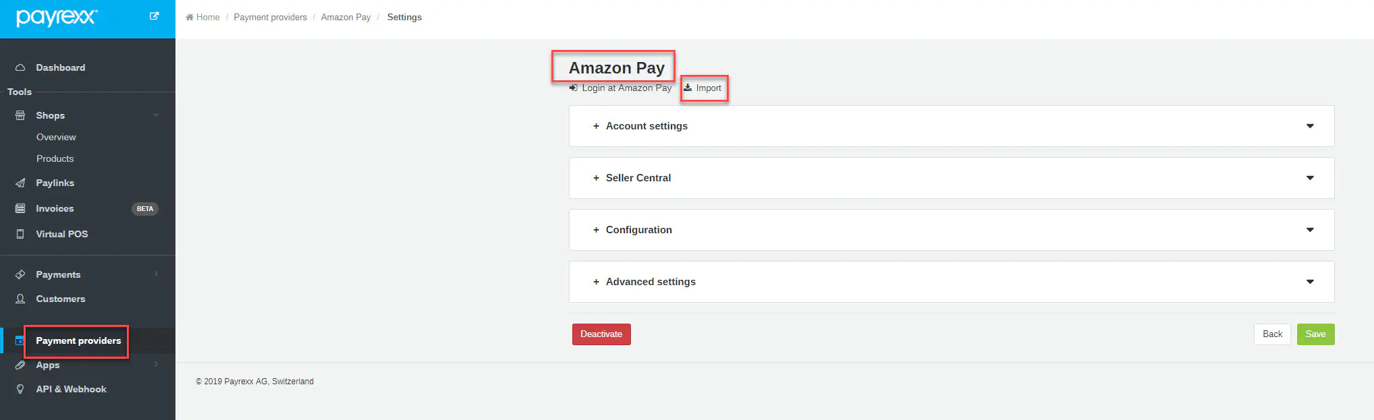Expand the Configuration panel
The height and width of the screenshot is (420, 1374).
pyautogui.click(x=638, y=230)
